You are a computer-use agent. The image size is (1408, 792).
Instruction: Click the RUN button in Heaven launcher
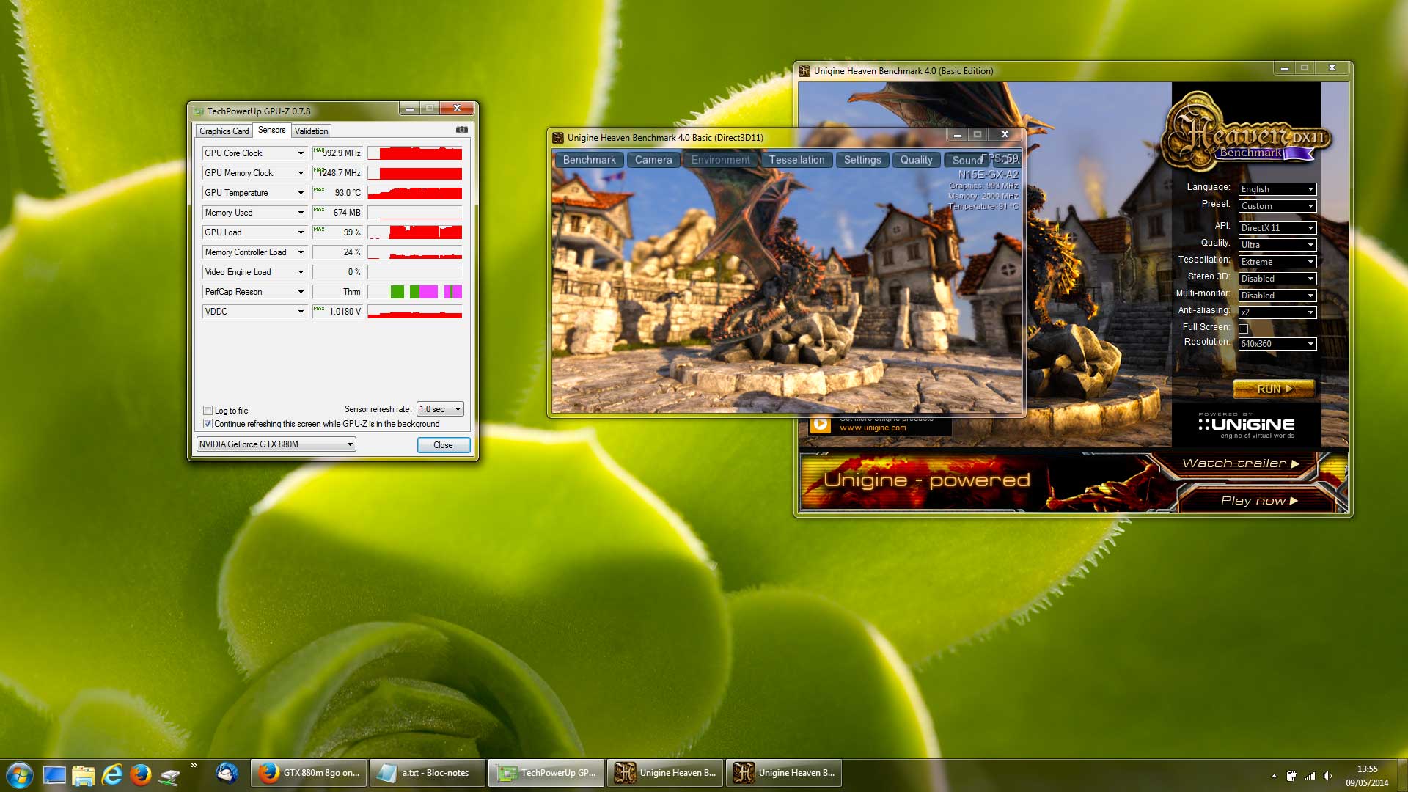point(1274,389)
